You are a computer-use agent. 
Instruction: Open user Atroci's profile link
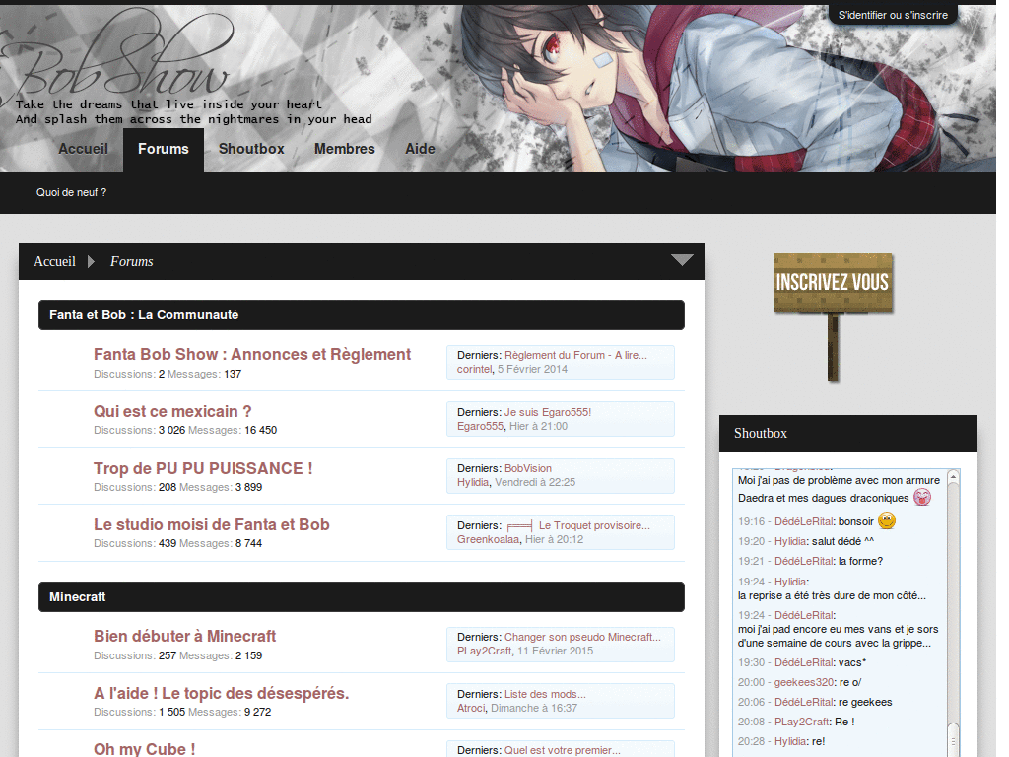click(471, 708)
